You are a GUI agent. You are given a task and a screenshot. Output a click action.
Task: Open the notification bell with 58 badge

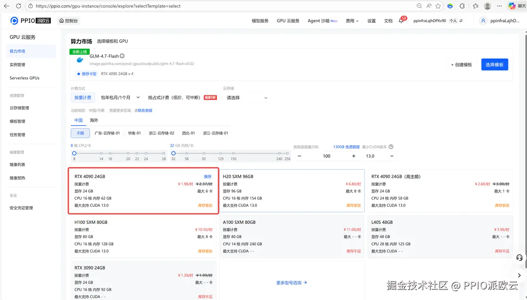401,21
